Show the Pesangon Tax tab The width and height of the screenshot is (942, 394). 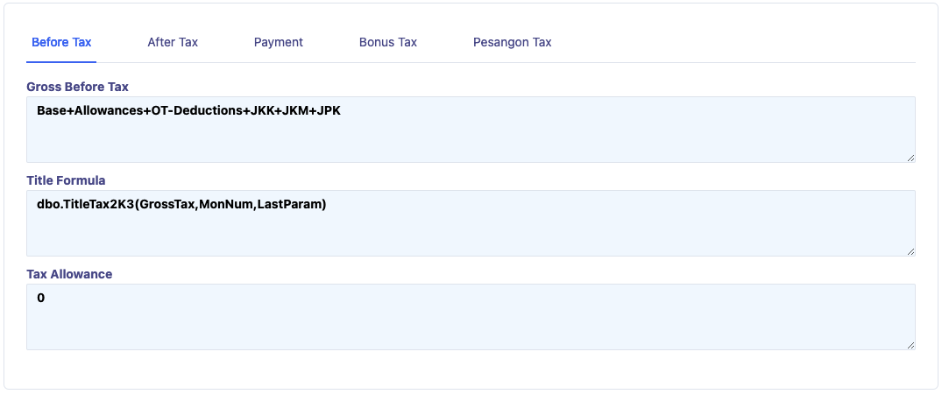513,42
